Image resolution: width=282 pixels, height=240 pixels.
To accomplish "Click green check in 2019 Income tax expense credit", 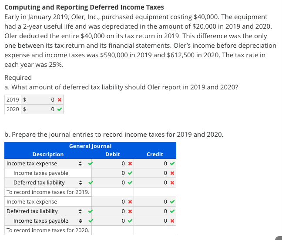I will (172, 164).
